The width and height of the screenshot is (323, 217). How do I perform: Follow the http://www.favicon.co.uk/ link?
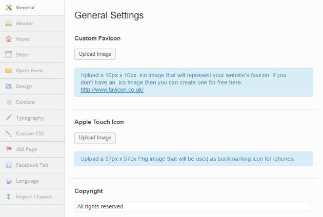click(112, 90)
